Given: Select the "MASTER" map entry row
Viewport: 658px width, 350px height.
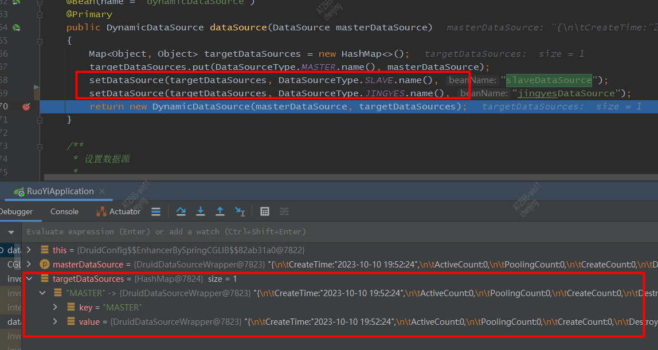Looking at the screenshot, I should pyautogui.click(x=340, y=293).
